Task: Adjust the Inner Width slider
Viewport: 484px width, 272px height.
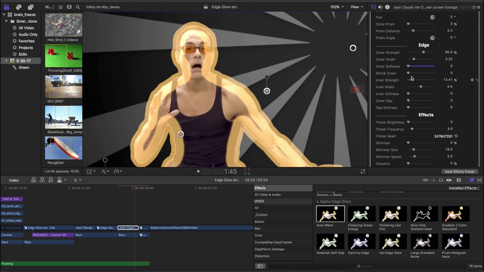Action: point(421,87)
